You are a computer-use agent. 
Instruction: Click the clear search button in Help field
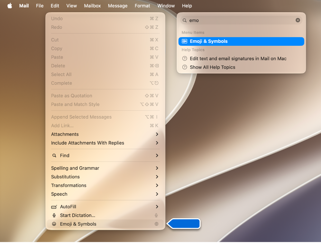tap(298, 20)
